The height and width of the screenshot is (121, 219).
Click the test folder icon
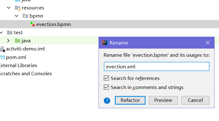pos(10,32)
